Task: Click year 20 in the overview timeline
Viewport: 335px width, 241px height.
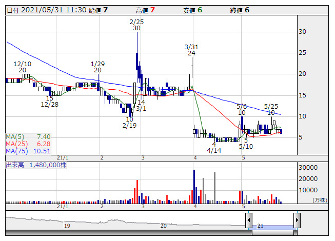Action: 164,226
